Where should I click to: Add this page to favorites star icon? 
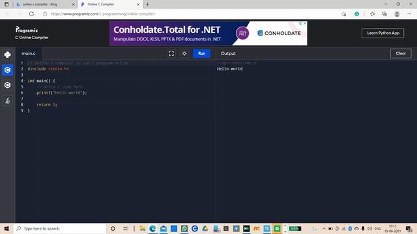[343, 14]
